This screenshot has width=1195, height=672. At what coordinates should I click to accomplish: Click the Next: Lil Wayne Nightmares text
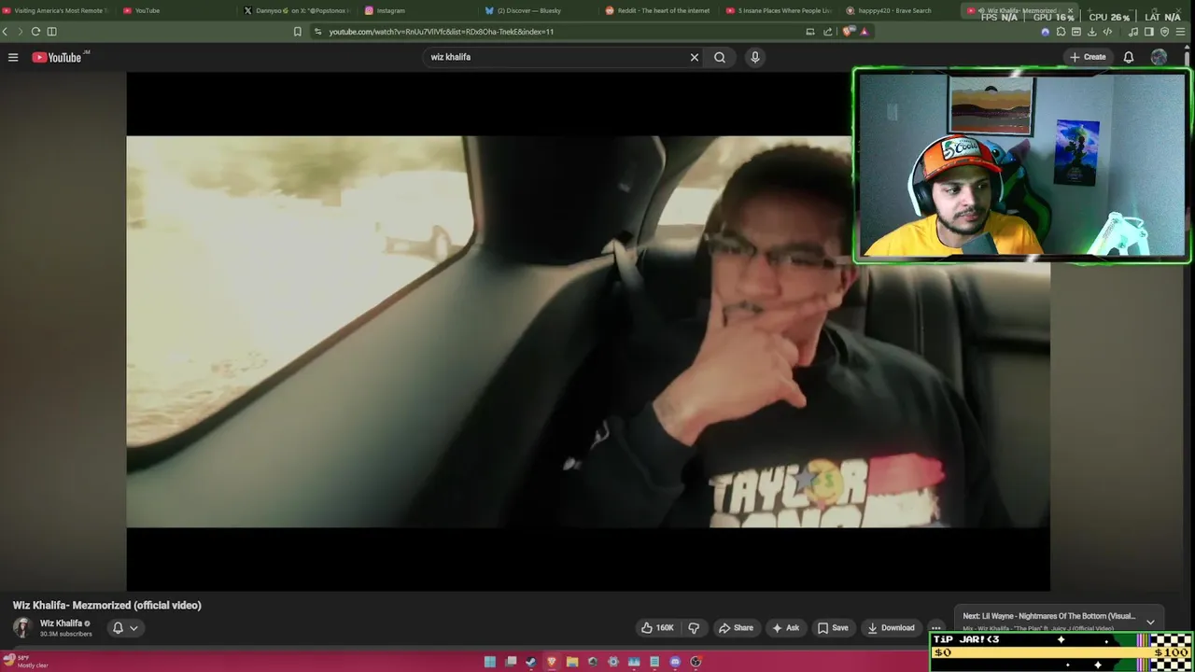(1049, 616)
